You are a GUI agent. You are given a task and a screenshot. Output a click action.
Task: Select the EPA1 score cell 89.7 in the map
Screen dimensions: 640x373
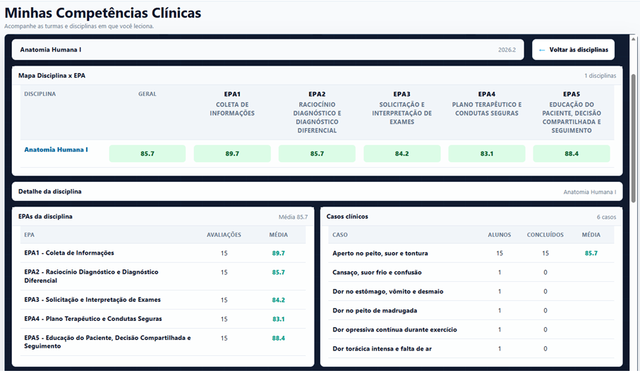pyautogui.click(x=232, y=154)
